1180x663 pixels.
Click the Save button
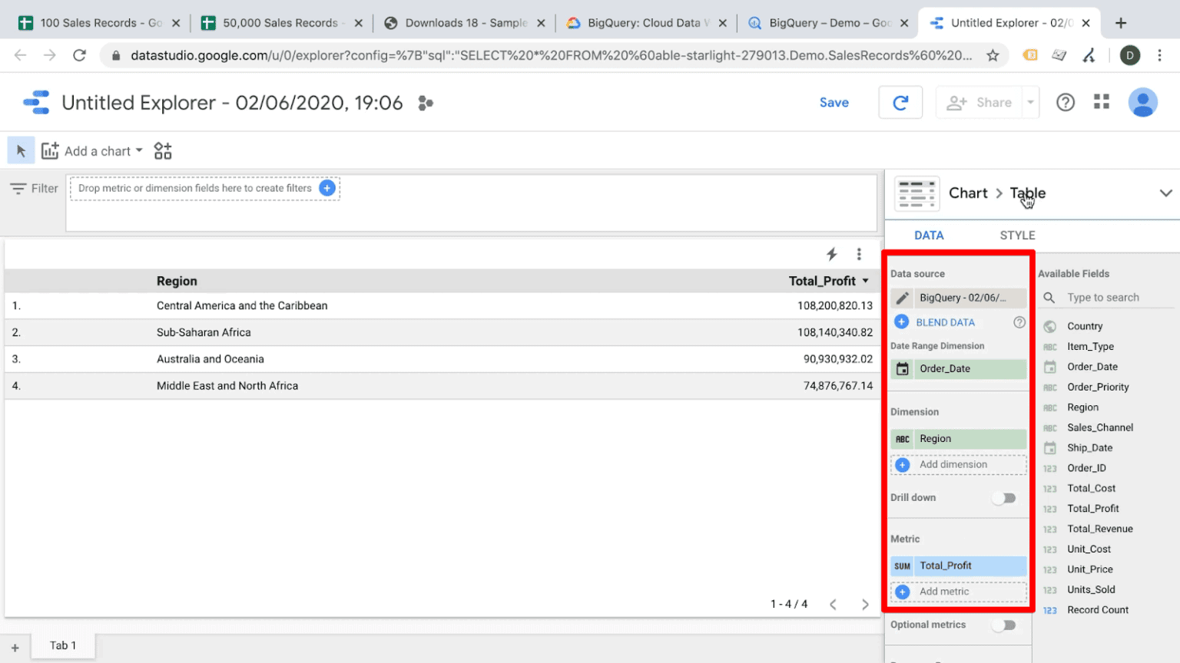tap(834, 101)
